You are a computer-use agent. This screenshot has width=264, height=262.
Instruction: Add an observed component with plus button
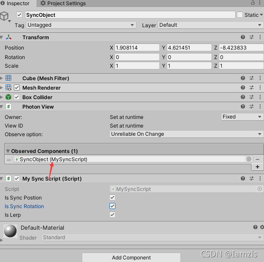click(x=257, y=167)
